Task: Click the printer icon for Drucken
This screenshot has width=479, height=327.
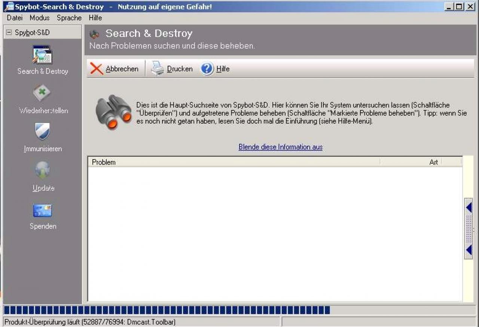Action: (x=158, y=69)
